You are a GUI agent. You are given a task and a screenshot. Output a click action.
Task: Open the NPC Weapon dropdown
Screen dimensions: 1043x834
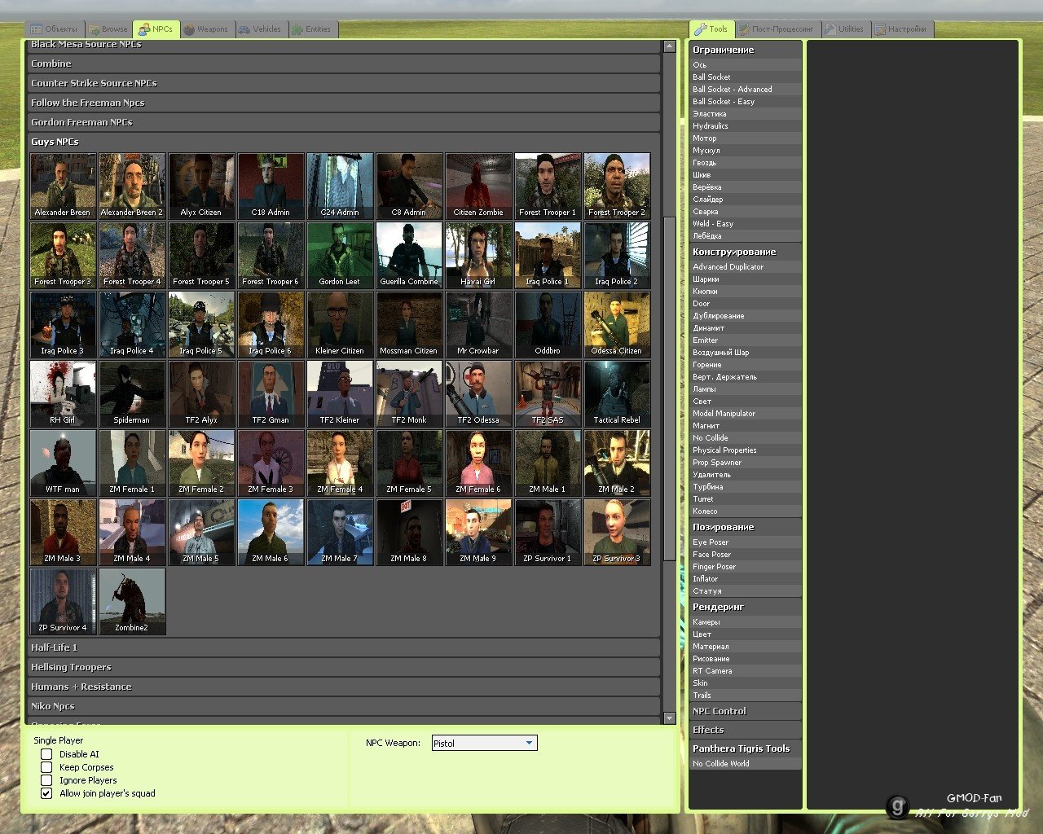[x=484, y=743]
